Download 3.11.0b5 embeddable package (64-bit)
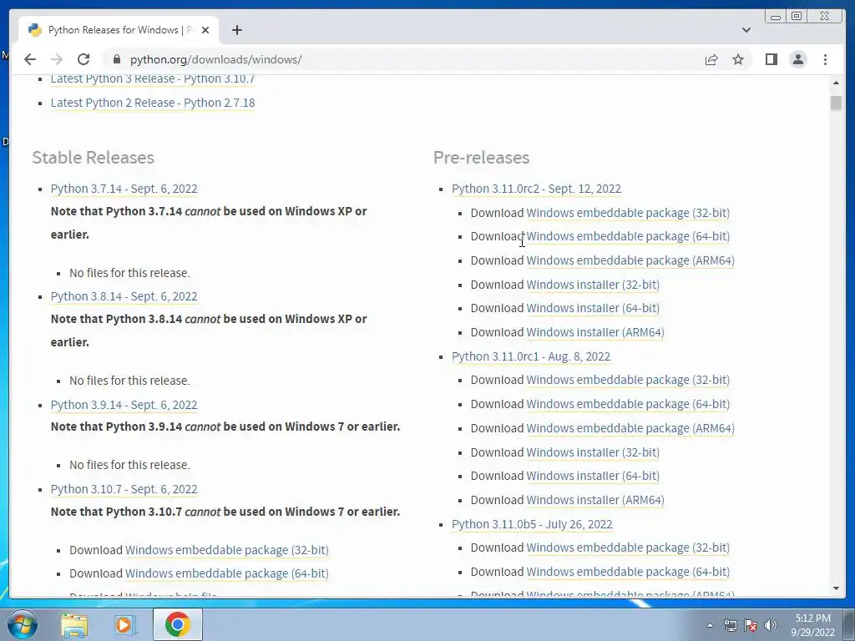Viewport: 855px width, 641px height. pos(628,572)
